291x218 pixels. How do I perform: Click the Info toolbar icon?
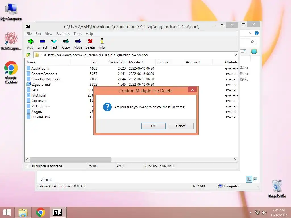pyautogui.click(x=102, y=41)
